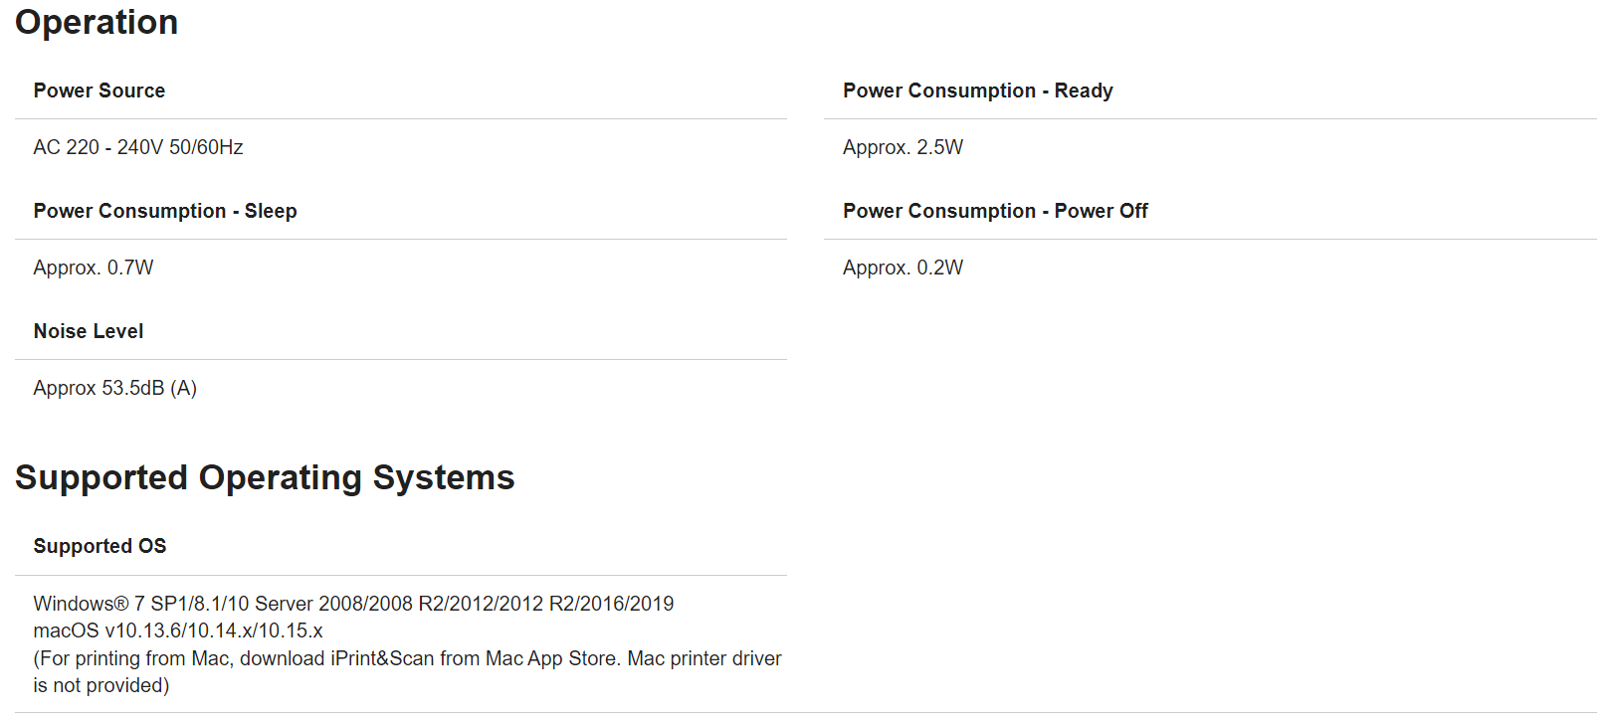Click the iPrint&Scan text in the note
Image resolution: width=1611 pixels, height=720 pixels.
(x=382, y=658)
